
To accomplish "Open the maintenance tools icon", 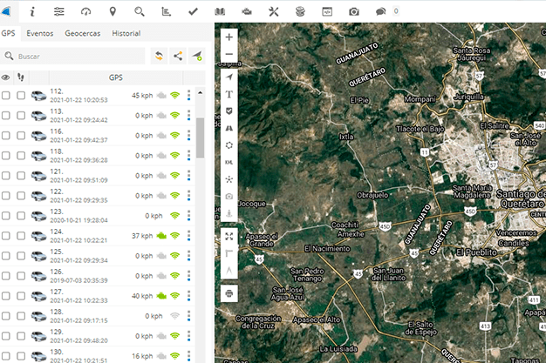I will click(x=273, y=12).
